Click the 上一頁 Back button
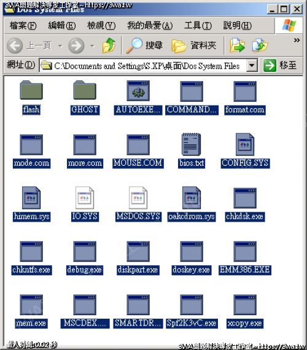307x350 pixels. tap(29, 46)
